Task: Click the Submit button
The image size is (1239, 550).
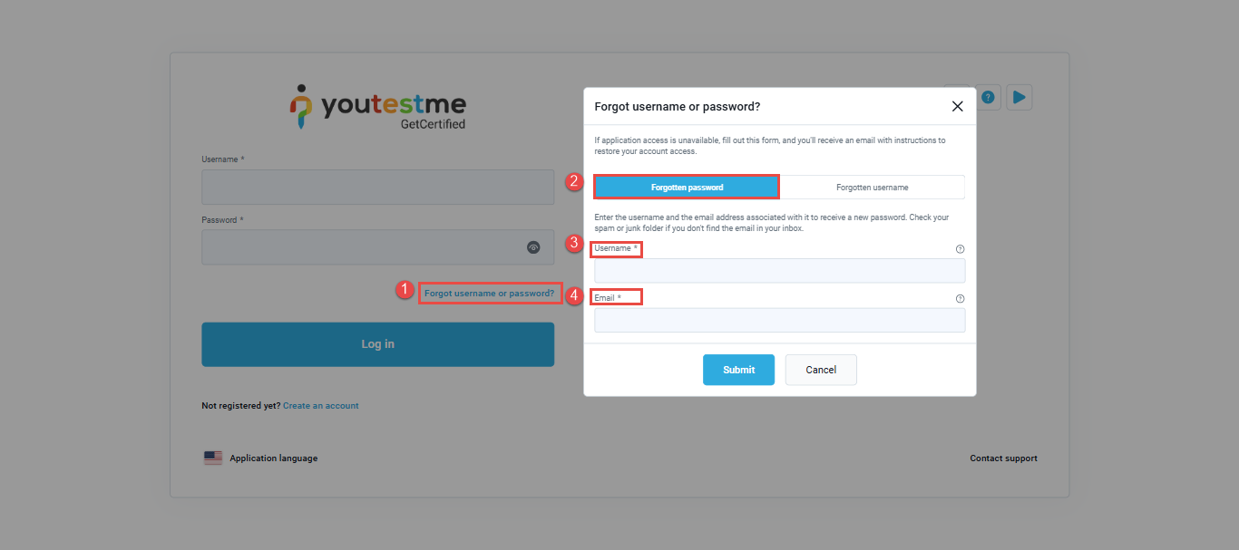Action: click(x=738, y=370)
